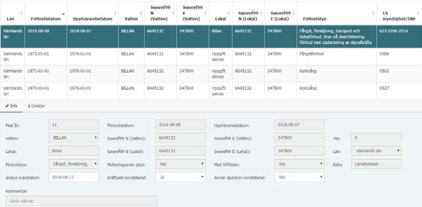The image size is (422, 207).
Task: Click the Pest Id field
Action: (x=74, y=125)
